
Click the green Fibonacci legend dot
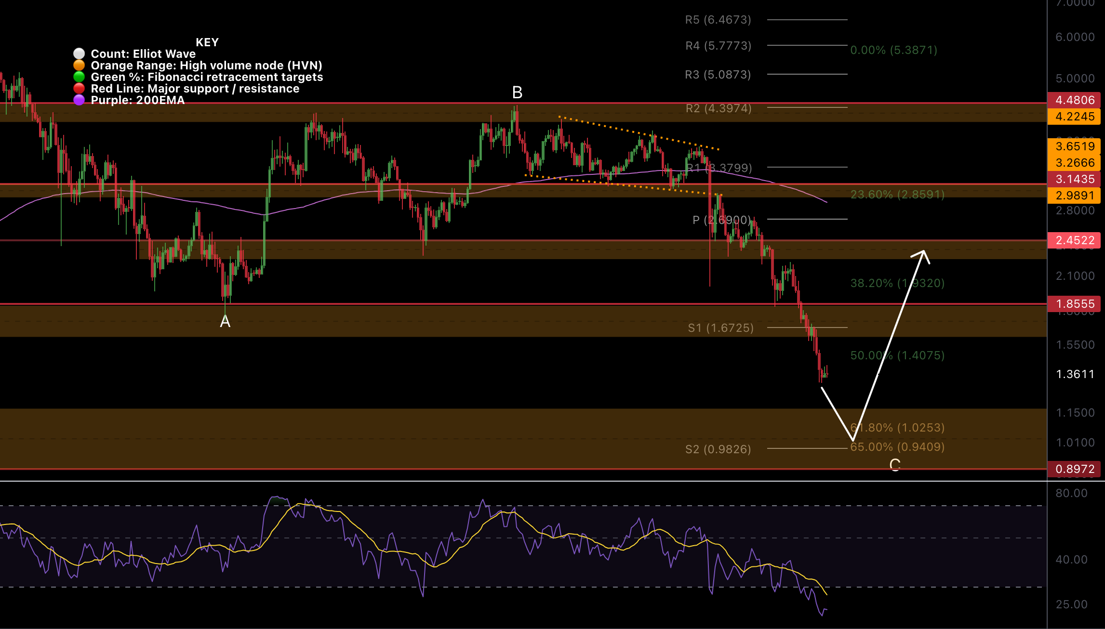(x=79, y=77)
